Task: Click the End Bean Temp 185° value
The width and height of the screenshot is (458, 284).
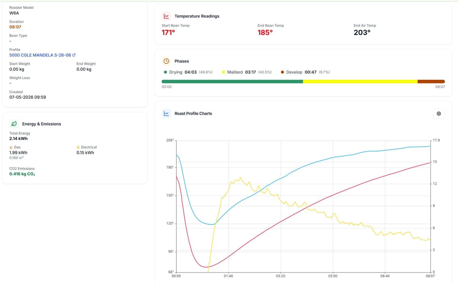Action: 265,32
